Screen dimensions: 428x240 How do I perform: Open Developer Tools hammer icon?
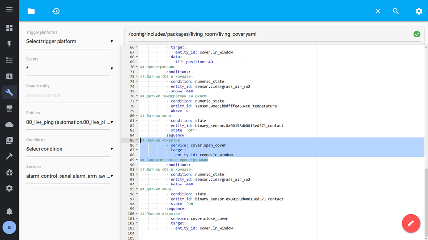click(9, 156)
